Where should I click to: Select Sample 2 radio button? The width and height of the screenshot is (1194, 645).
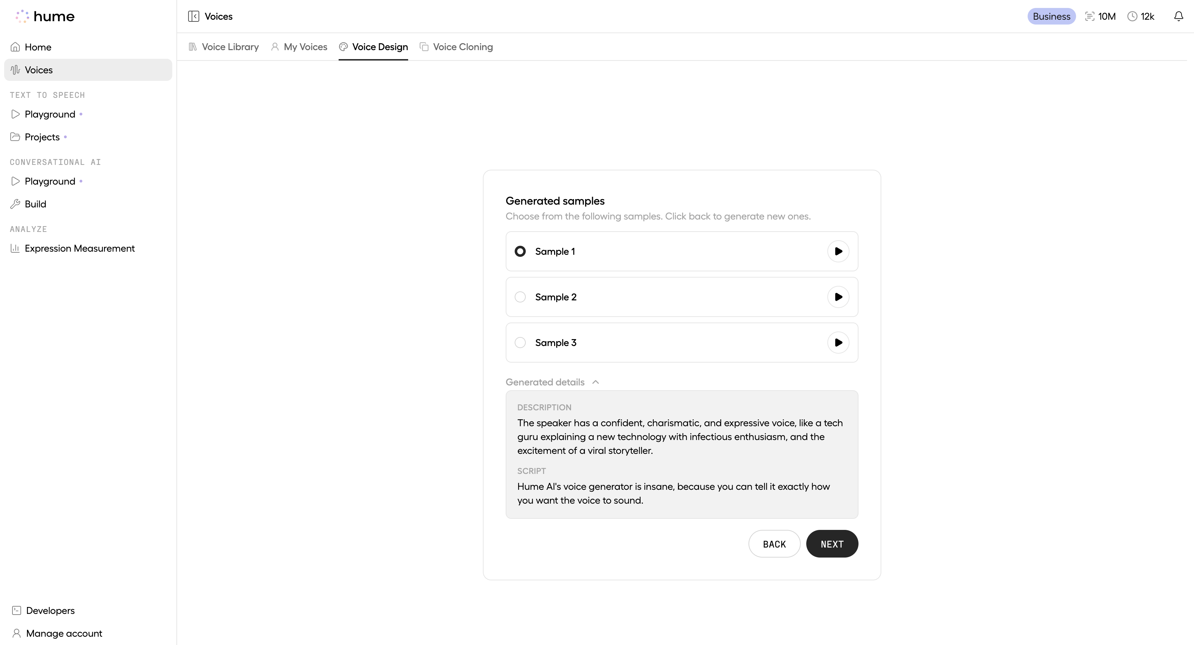520,297
